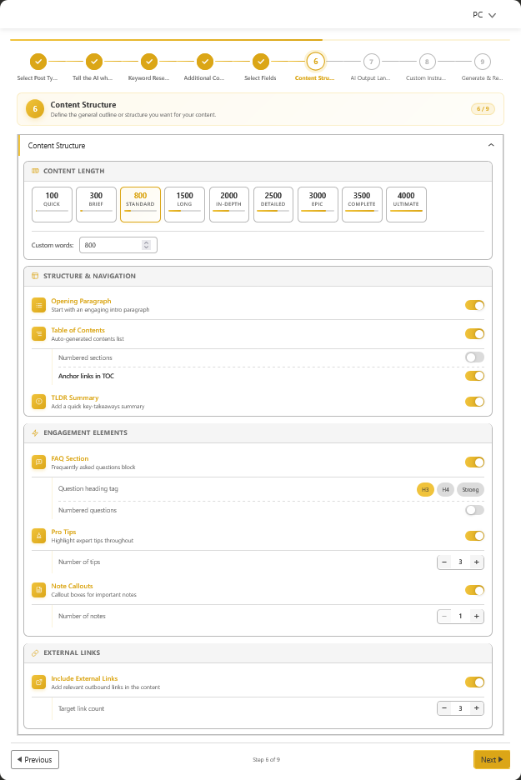The width and height of the screenshot is (521, 780).
Task: Go to the AI Output Language step
Action: coord(371,62)
